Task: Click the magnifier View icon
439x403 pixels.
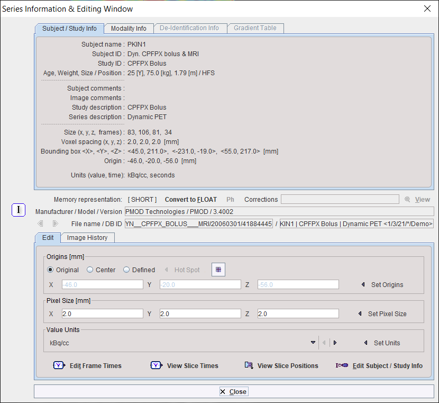Action: click(407, 200)
